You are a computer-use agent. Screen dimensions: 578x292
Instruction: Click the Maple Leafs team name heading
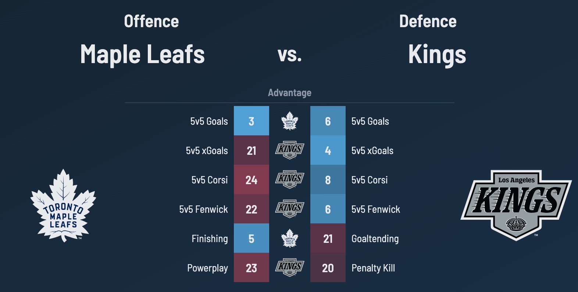click(142, 54)
